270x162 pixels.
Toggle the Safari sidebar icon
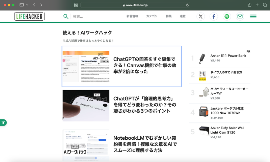click(22, 5)
